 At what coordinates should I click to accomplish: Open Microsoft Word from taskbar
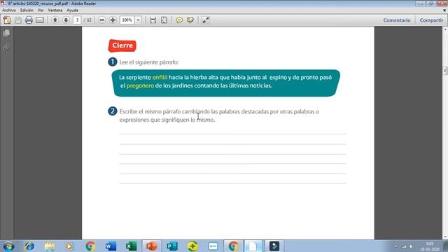[x=111, y=246]
